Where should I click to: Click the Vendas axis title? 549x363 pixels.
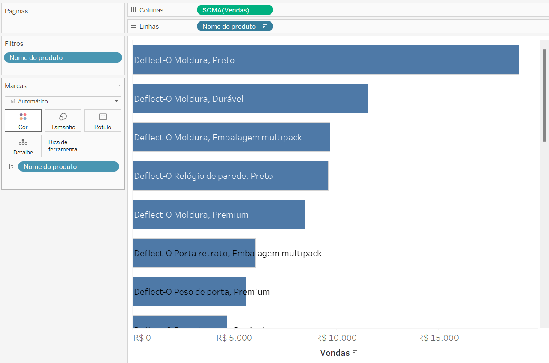click(335, 353)
